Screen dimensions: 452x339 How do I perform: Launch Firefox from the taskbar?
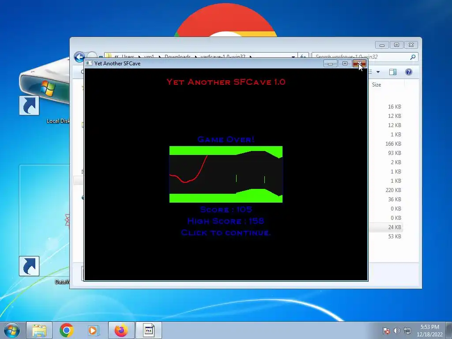pos(121,330)
